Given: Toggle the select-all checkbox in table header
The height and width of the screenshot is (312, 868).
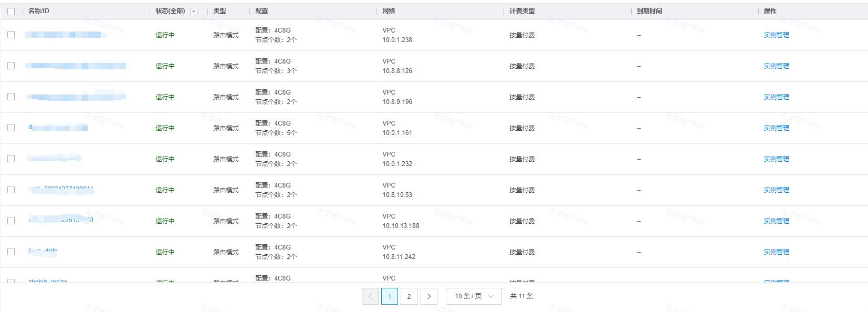Looking at the screenshot, I should coord(11,12).
